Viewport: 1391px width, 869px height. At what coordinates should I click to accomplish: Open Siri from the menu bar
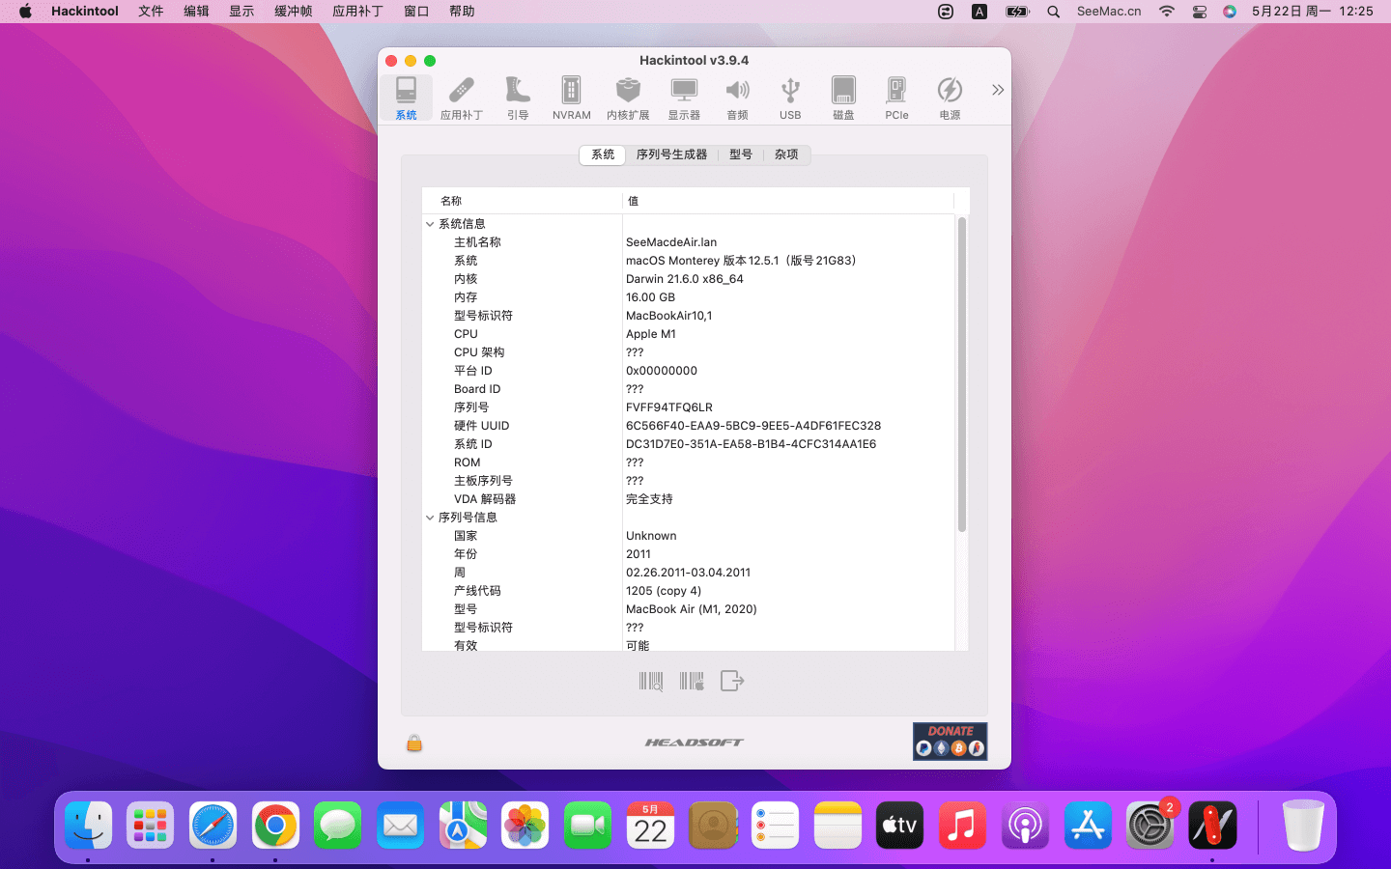pos(1230,12)
